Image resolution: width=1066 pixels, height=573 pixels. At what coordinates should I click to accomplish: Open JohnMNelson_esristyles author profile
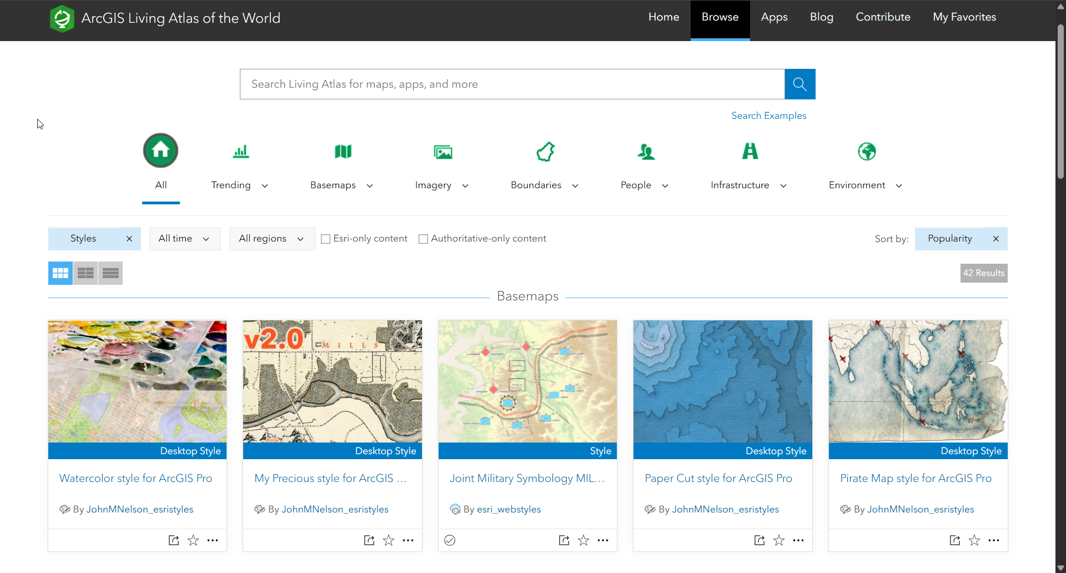pyautogui.click(x=140, y=509)
